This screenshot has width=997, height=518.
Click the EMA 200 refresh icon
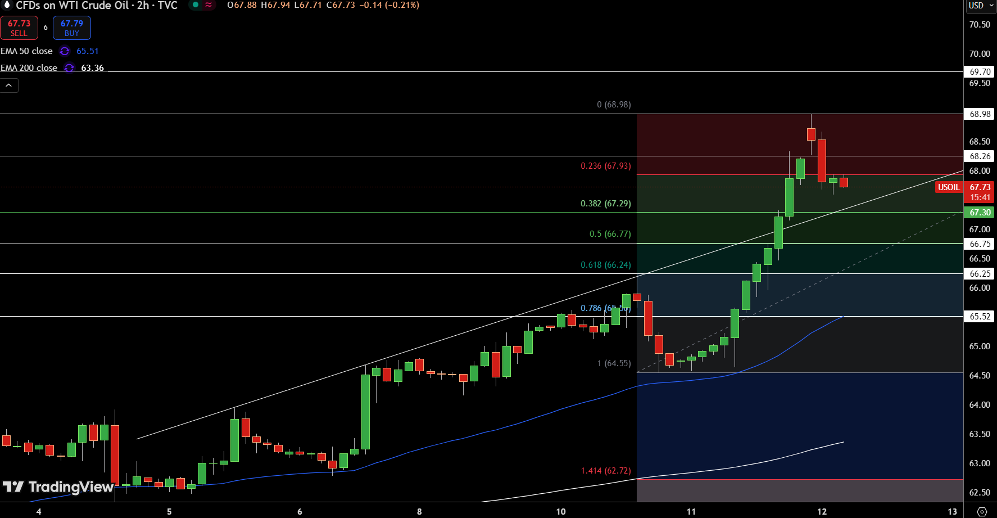[69, 68]
